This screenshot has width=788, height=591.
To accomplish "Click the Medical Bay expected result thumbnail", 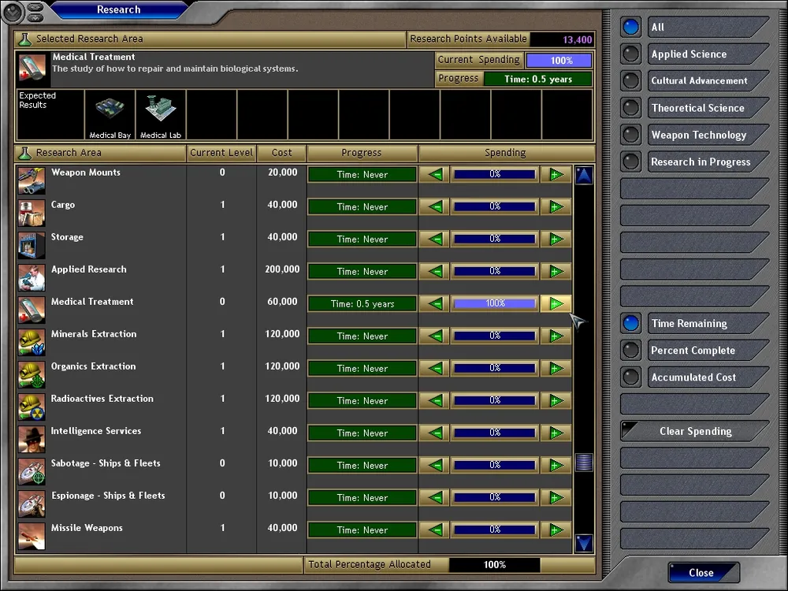I will tap(110, 114).
